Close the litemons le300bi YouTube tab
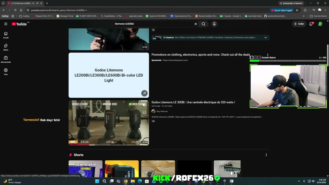Viewport: 329px width, 185px height. [x=41, y=3]
